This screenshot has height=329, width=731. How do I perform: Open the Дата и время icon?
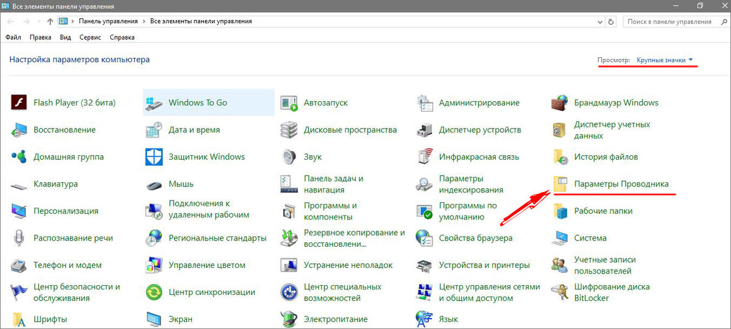154,130
